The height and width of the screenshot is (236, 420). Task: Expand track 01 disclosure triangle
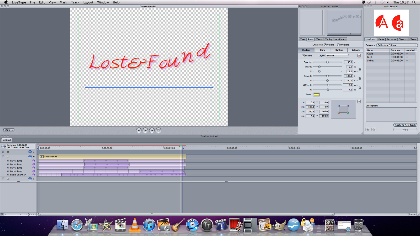(x=34, y=152)
